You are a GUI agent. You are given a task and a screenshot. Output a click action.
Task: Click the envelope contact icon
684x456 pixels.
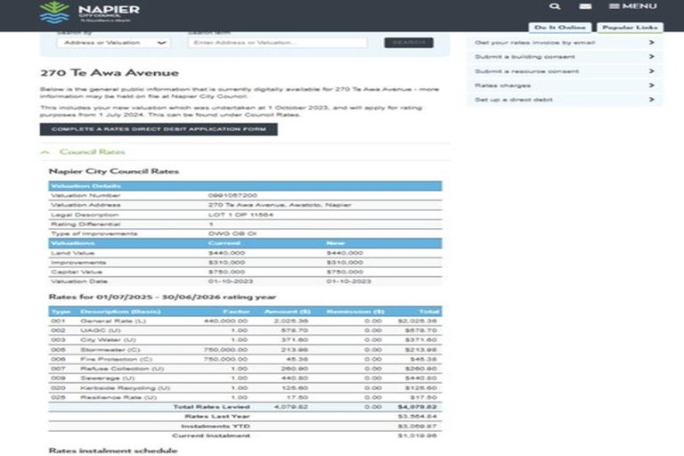tap(585, 6)
